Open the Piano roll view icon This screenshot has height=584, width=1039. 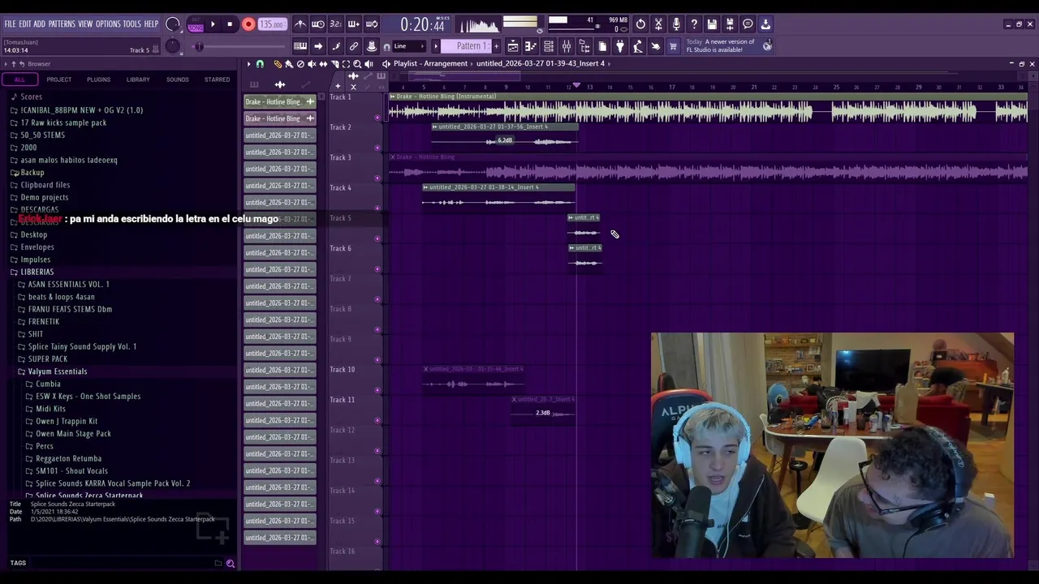pos(531,46)
